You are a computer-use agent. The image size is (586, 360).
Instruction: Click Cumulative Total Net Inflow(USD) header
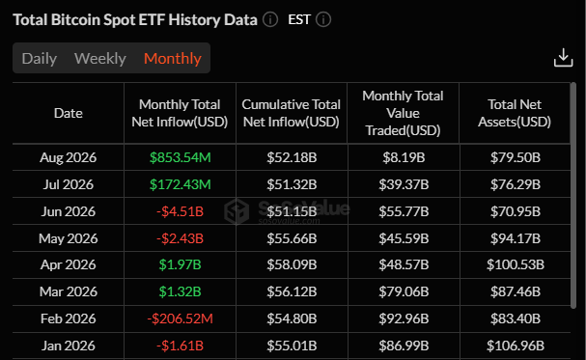[x=292, y=113]
